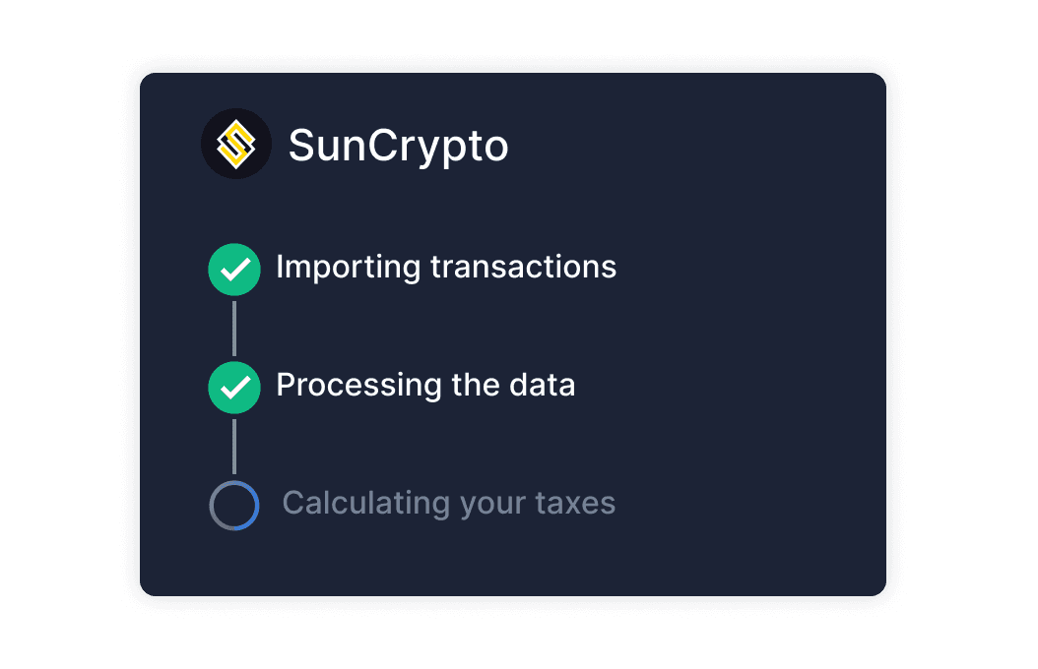Click the SunCrypto yellow logo icon
Viewport: 1038px width, 669px height.
pos(236,144)
